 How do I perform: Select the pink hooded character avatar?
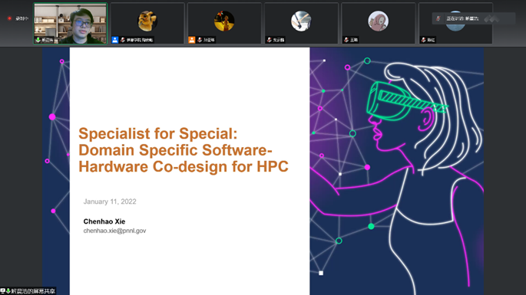pyautogui.click(x=378, y=21)
